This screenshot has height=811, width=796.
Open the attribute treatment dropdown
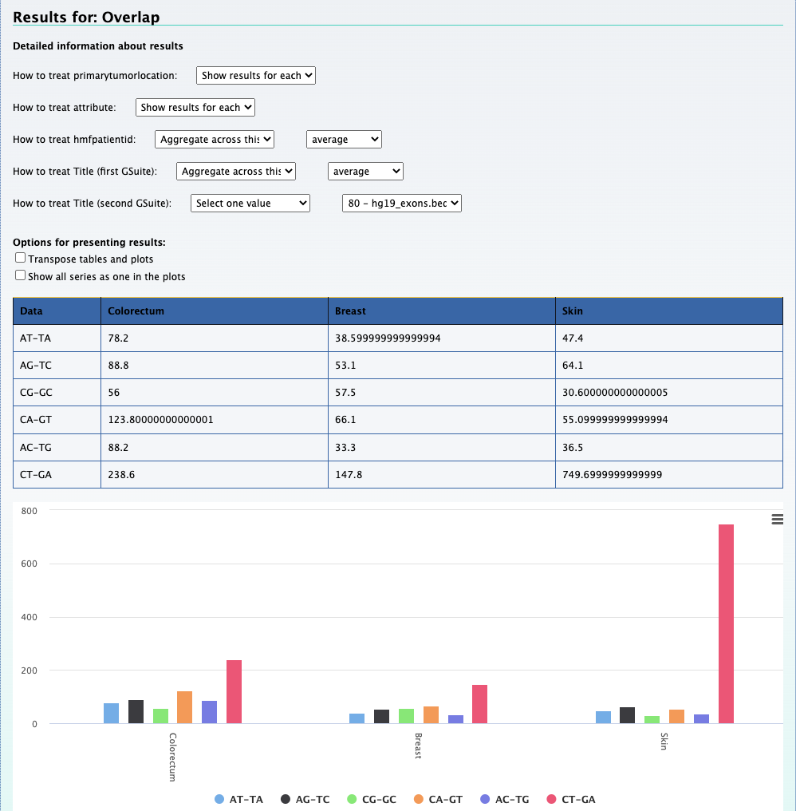pyautogui.click(x=195, y=107)
